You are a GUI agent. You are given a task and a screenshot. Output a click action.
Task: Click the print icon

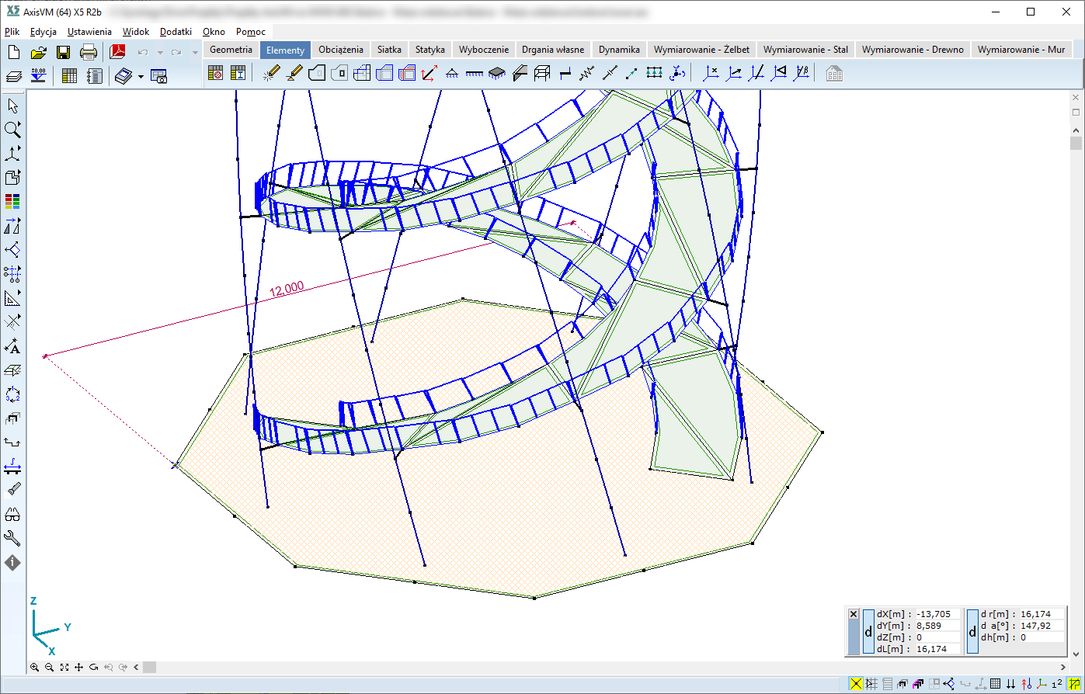(x=89, y=53)
